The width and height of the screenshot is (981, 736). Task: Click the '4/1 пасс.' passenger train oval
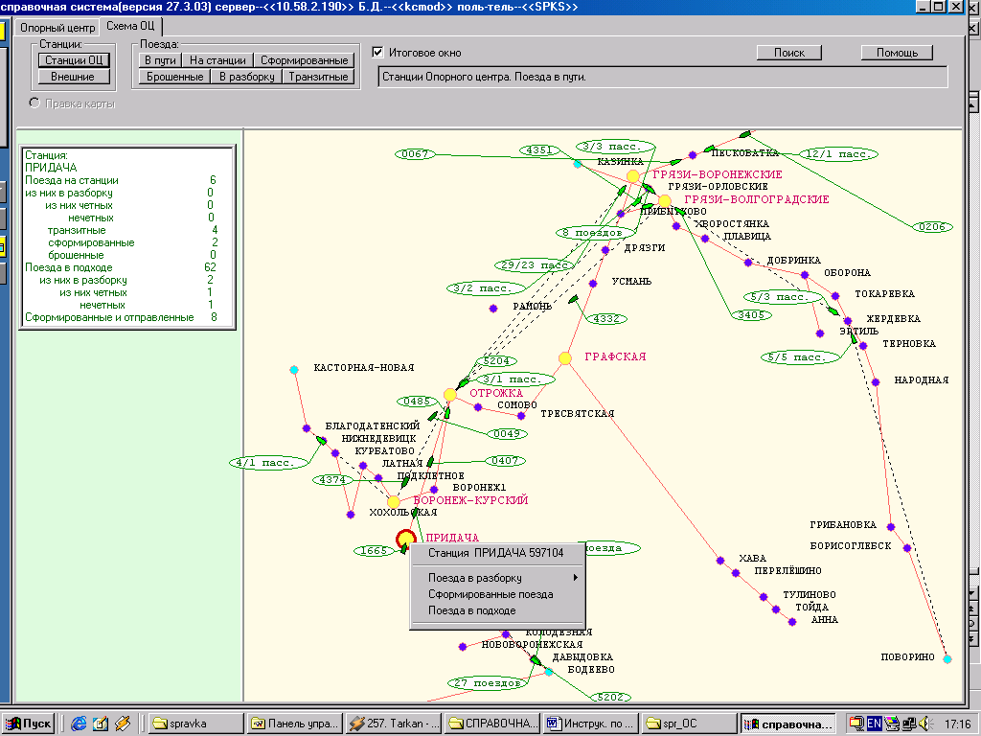(269, 463)
